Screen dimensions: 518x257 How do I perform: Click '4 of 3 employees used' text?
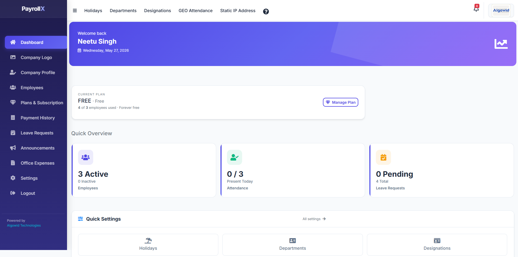(x=97, y=107)
